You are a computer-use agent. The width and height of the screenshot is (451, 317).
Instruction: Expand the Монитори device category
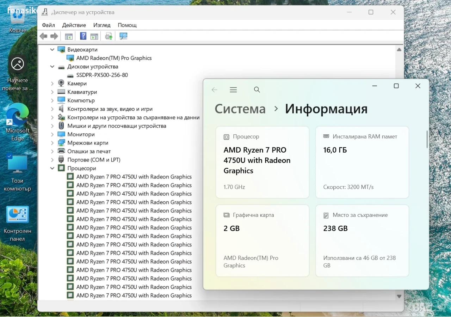coord(52,134)
